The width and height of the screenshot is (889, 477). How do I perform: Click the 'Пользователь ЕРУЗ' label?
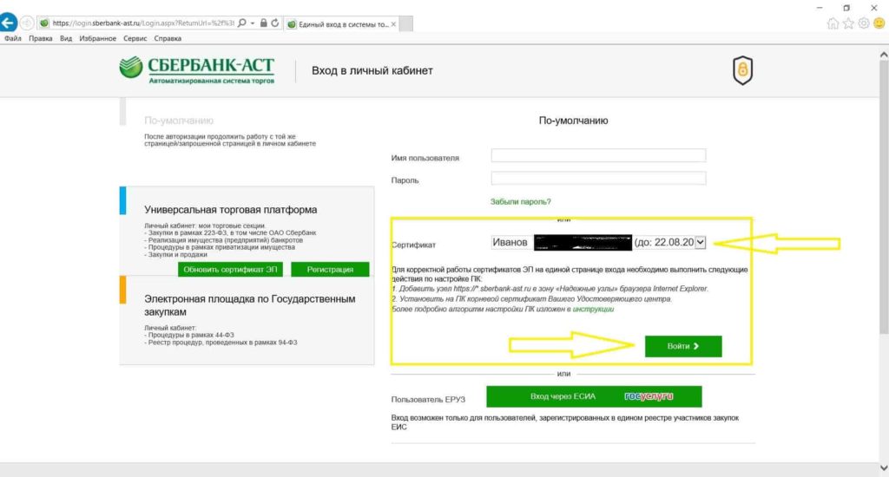[428, 400]
